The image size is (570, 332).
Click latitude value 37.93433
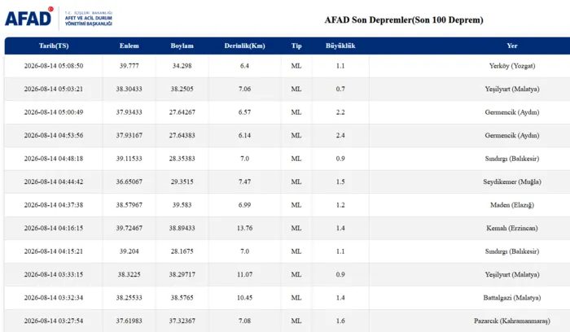[x=129, y=112]
